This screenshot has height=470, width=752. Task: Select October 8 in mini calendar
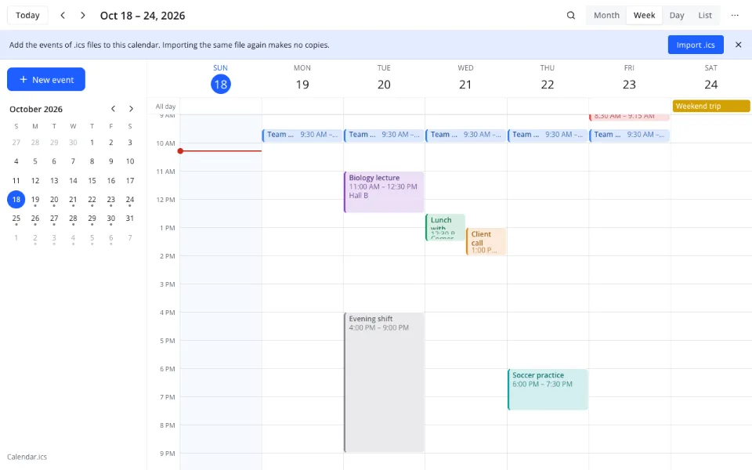92,161
